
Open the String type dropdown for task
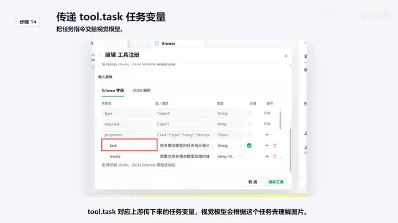229,146
